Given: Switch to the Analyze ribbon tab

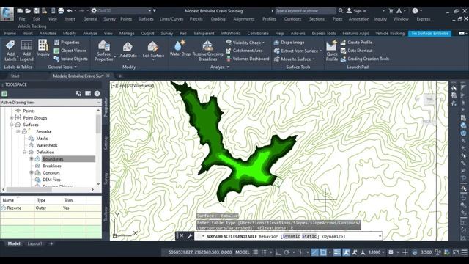Looking at the screenshot, I should click(x=89, y=33).
